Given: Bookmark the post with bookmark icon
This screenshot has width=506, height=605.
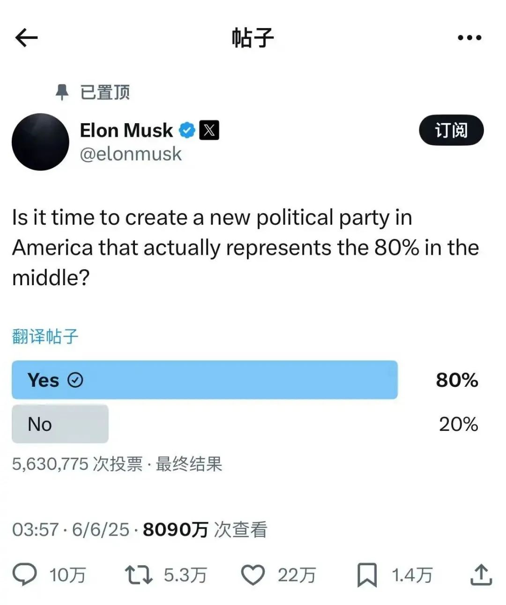Looking at the screenshot, I should tap(367, 575).
